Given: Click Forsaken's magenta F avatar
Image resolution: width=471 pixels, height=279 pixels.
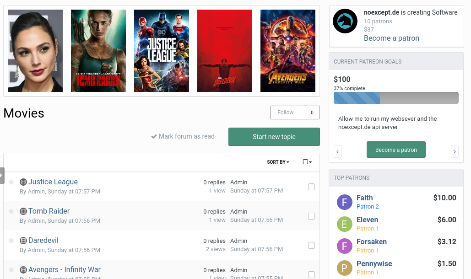Looking at the screenshot, I should [x=345, y=246].
